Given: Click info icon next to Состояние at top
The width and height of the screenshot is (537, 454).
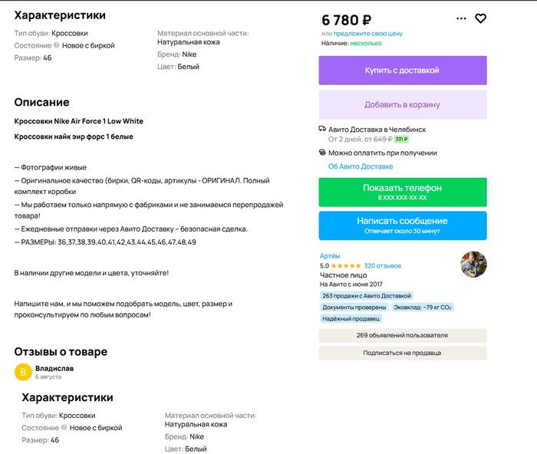Looking at the screenshot, I should click(57, 45).
